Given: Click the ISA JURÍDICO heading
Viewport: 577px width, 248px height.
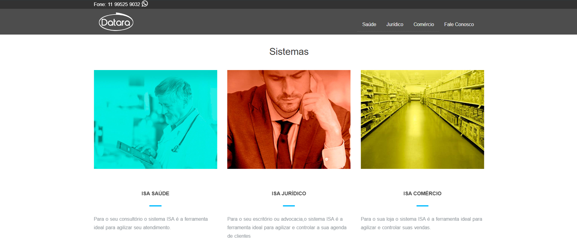Looking at the screenshot, I should coord(289,193).
